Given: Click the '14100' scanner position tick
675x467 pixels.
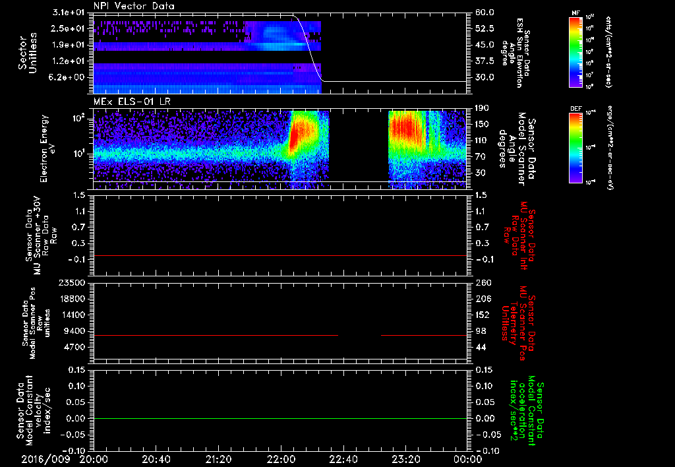Looking at the screenshot, I should (73, 315).
